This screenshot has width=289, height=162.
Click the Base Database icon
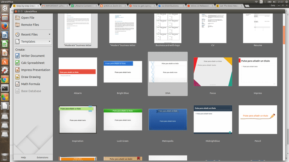point(18,91)
